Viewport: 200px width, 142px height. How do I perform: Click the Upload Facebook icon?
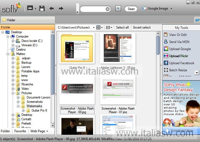coord(166,63)
